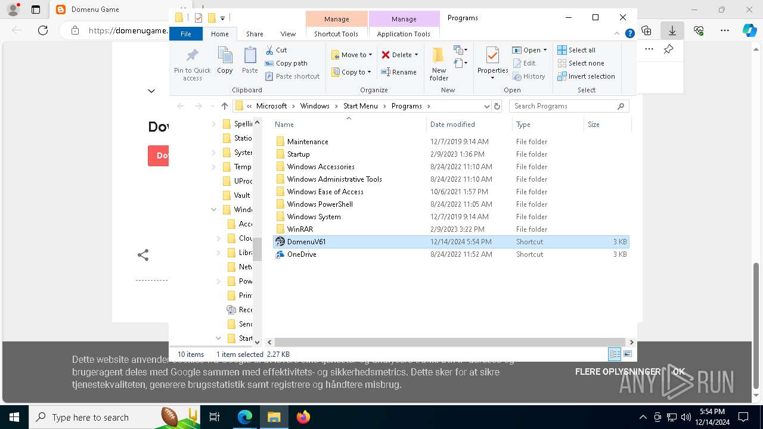Image resolution: width=763 pixels, height=429 pixels.
Task: Click Paste shortcut in the ribbon
Action: (x=292, y=76)
